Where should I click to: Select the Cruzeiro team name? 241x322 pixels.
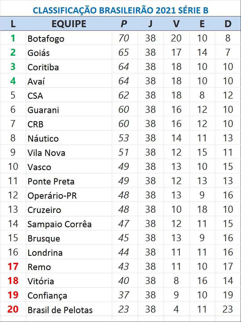point(44,210)
